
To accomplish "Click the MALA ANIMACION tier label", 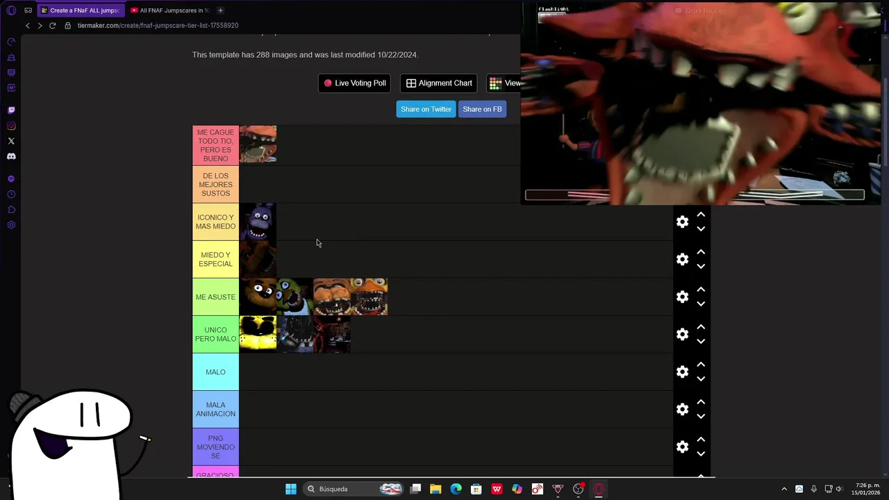I will (x=215, y=409).
